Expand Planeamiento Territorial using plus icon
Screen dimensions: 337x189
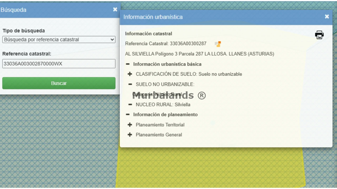pos(130,125)
